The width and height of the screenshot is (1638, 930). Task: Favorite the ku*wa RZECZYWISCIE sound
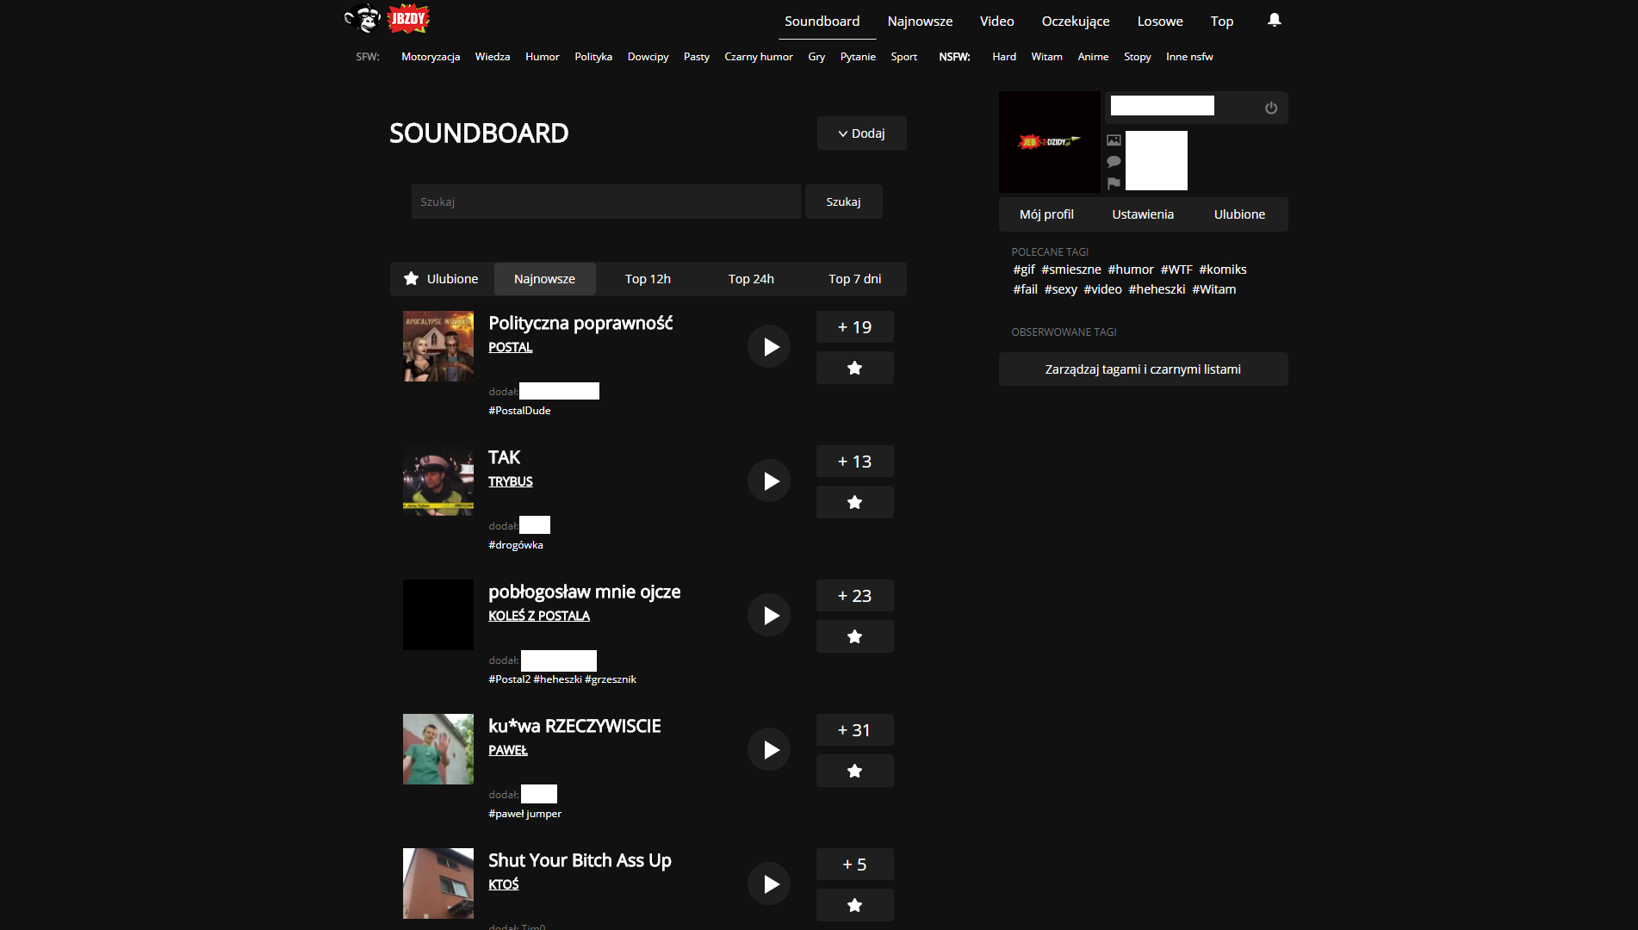(855, 771)
